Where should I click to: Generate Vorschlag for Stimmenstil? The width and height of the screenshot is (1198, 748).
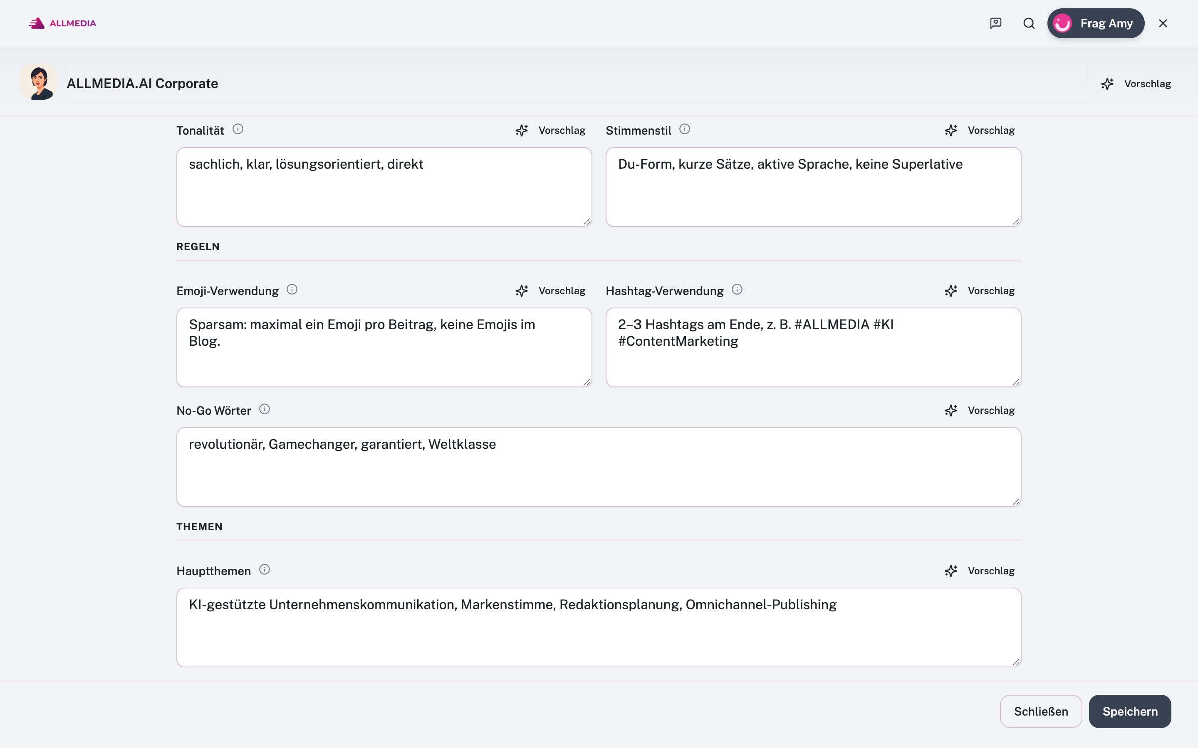[979, 130]
